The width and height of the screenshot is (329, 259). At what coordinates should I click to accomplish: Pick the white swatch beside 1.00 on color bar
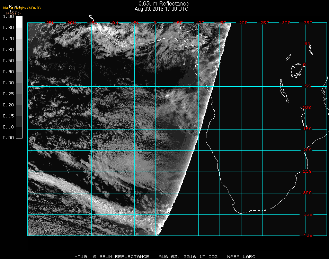pyautogui.click(x=19, y=22)
